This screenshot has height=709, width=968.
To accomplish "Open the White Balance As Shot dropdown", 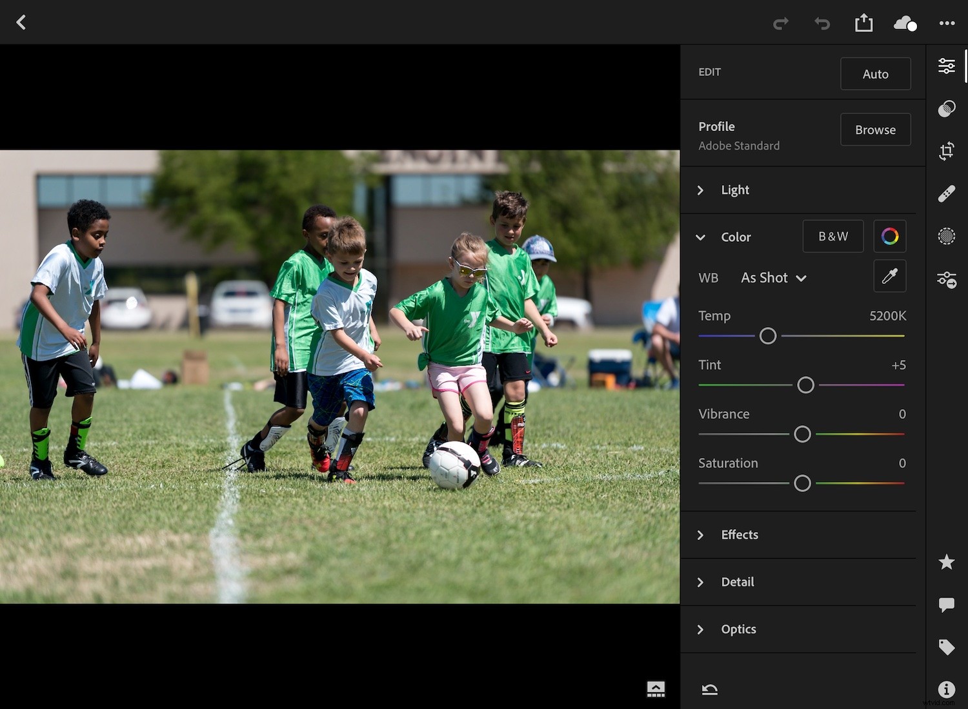I will (x=773, y=277).
